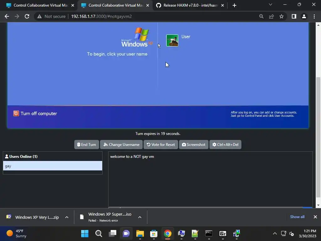Click the network tray icon

click(283, 233)
